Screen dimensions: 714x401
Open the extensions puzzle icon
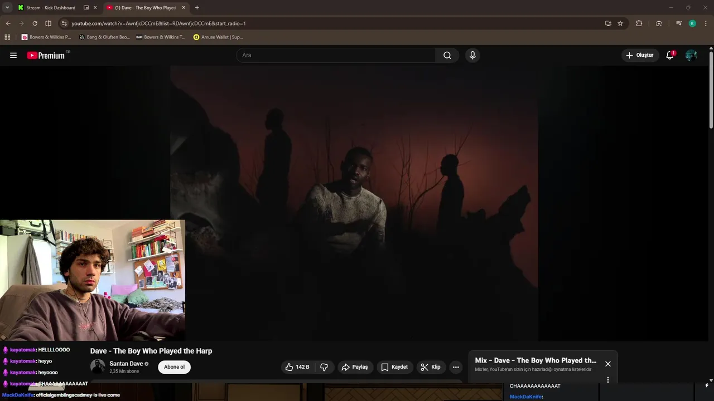click(639, 23)
